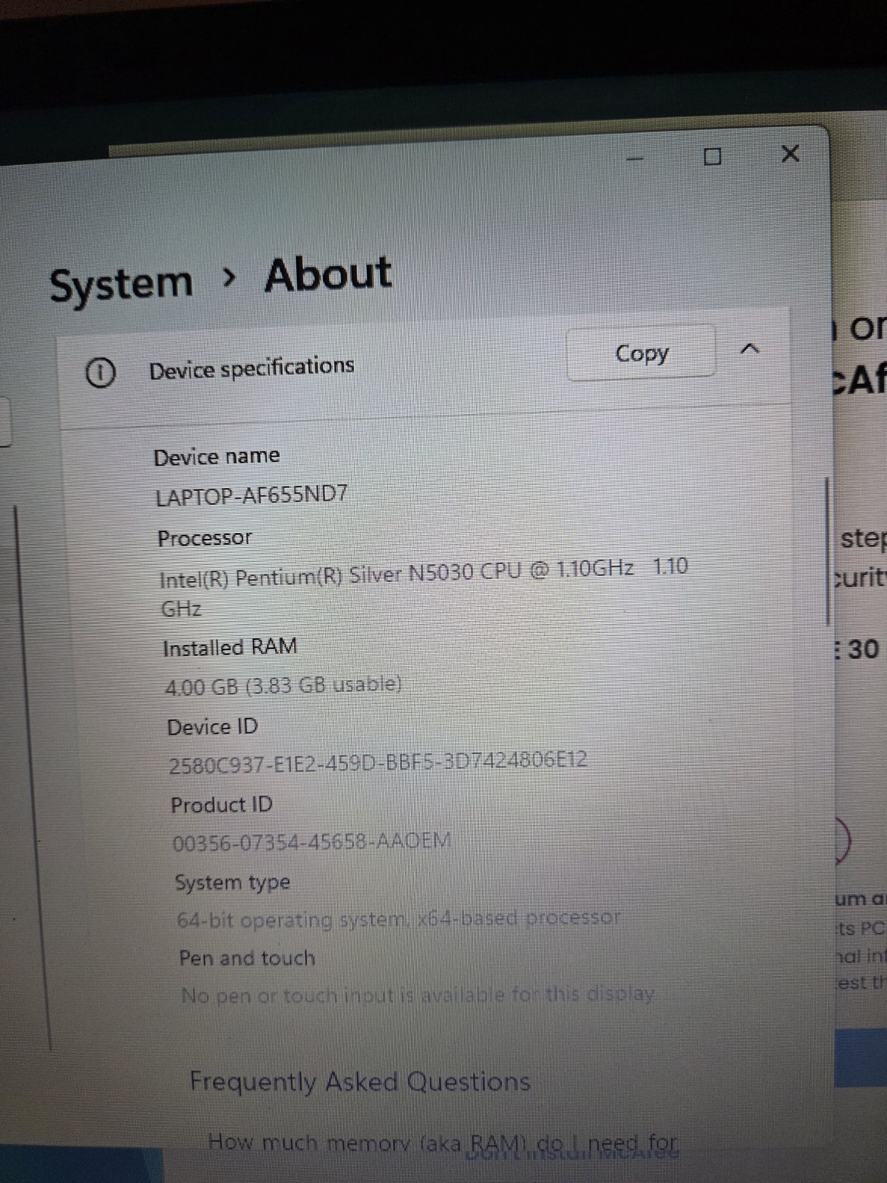Minimize the Settings window

[636, 159]
